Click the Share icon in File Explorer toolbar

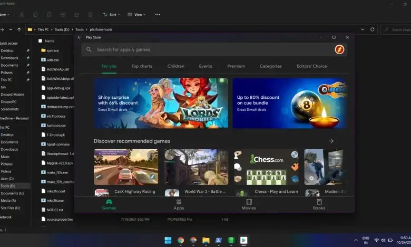tap(76, 15)
